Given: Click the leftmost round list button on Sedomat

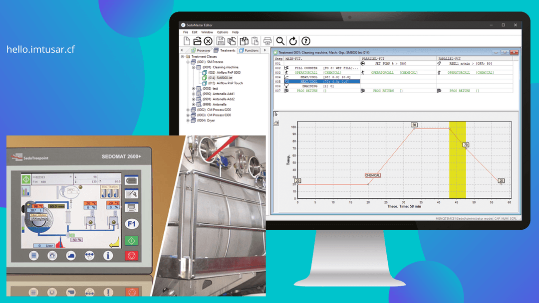Looking at the screenshot, I should point(34,255).
